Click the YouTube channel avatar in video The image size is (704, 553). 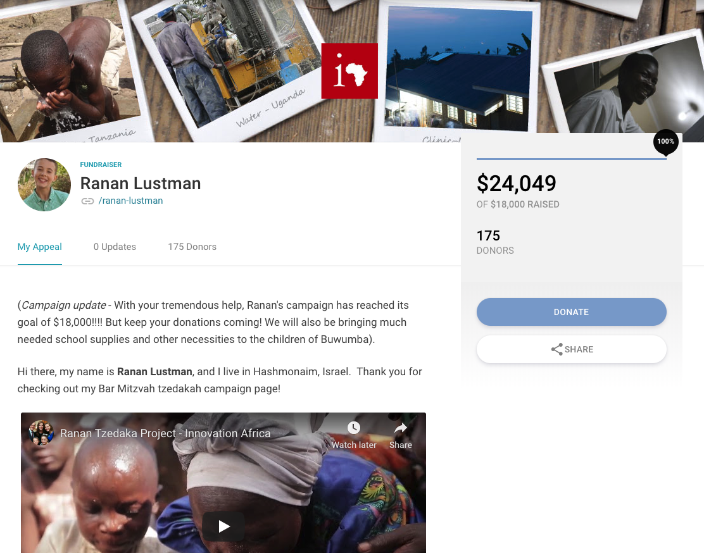(41, 433)
